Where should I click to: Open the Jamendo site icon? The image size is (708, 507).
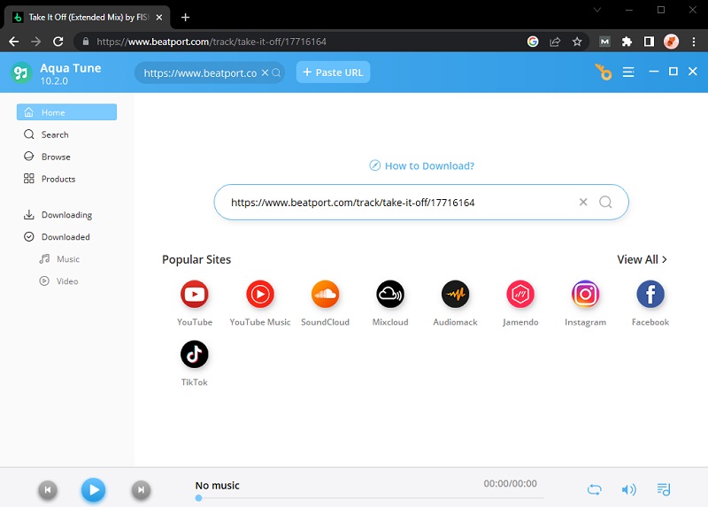point(520,295)
